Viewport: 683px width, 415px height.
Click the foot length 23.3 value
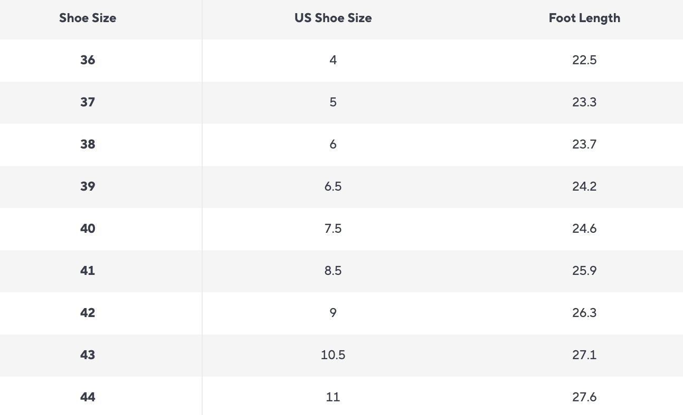584,102
